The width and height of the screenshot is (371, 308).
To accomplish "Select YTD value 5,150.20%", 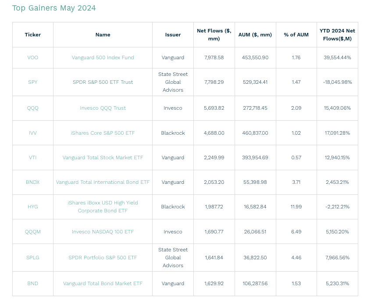I will [337, 232].
